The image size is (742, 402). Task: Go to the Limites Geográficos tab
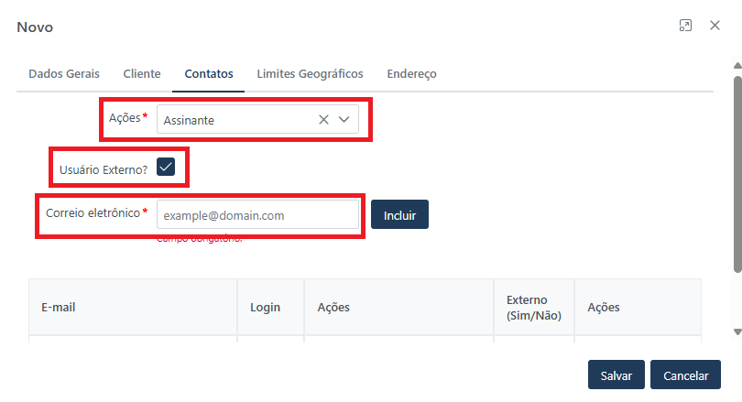pyautogui.click(x=310, y=73)
